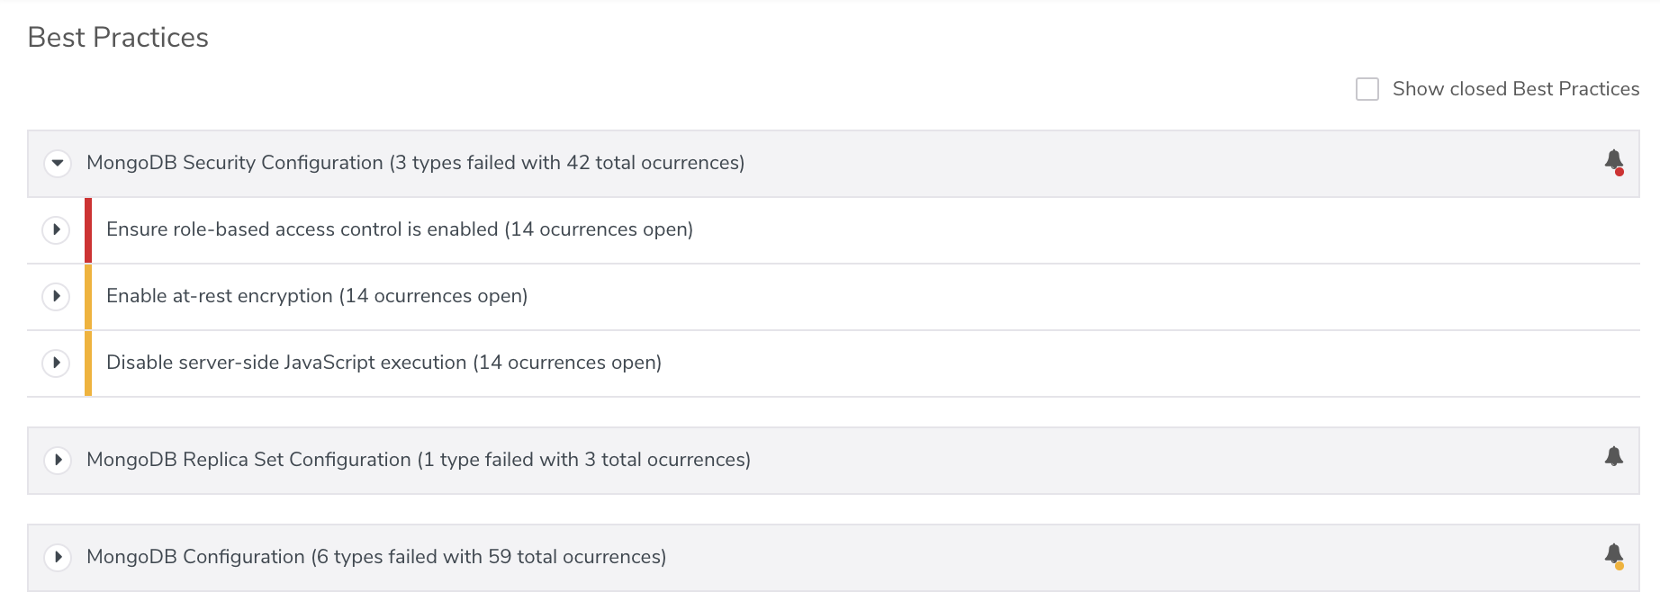The width and height of the screenshot is (1660, 610).
Task: Open Enable at-rest encryption entry
Action: point(317,296)
